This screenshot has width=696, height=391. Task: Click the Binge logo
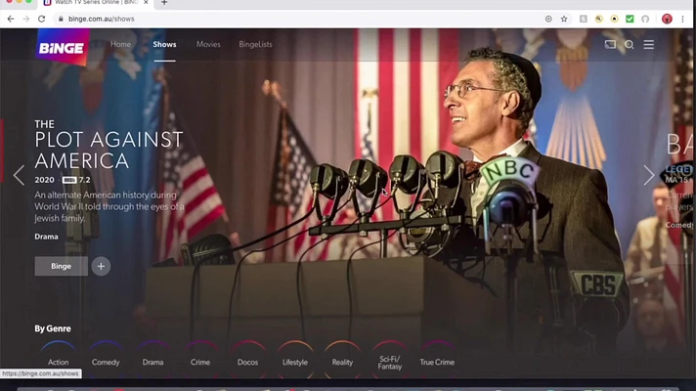[x=62, y=48]
